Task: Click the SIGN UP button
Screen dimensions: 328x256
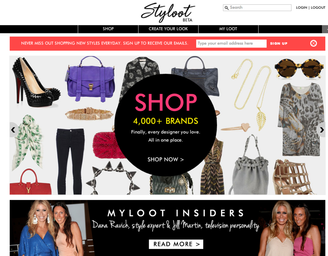Action: pyautogui.click(x=279, y=43)
